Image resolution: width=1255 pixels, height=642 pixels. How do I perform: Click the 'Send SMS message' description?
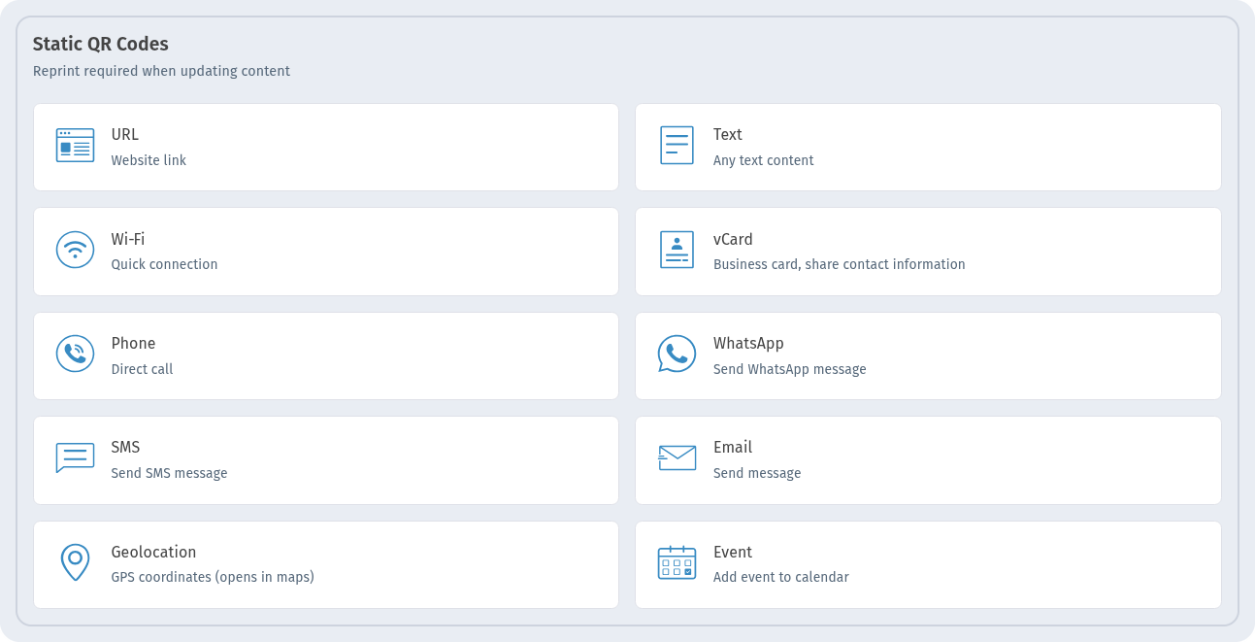[x=169, y=473]
